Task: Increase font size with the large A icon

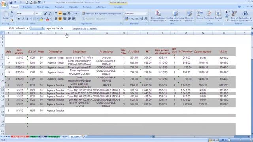Action: click(x=45, y=13)
